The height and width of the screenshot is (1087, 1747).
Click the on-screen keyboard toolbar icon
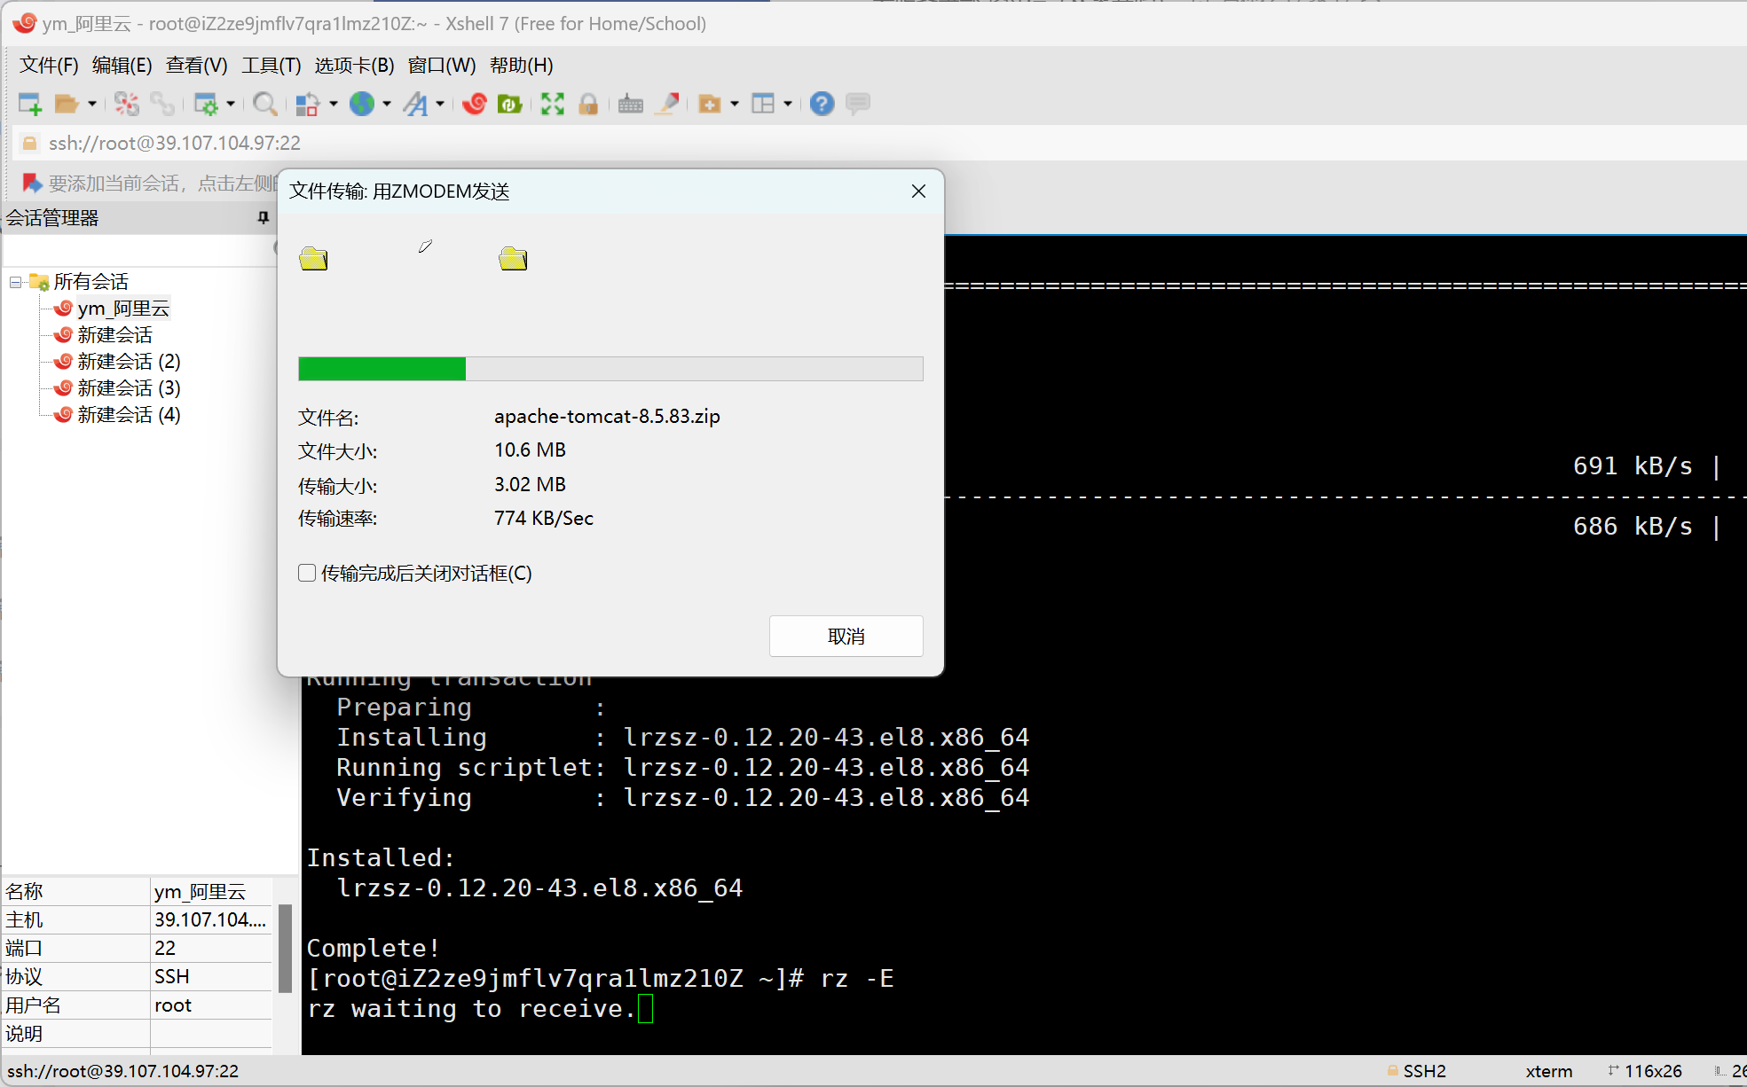click(x=631, y=104)
